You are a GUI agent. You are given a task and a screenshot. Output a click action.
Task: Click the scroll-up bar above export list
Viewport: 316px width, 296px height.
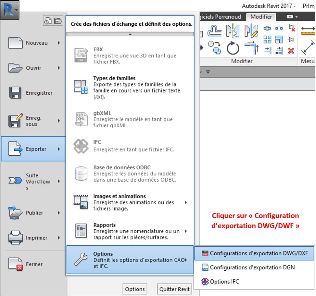click(x=130, y=34)
